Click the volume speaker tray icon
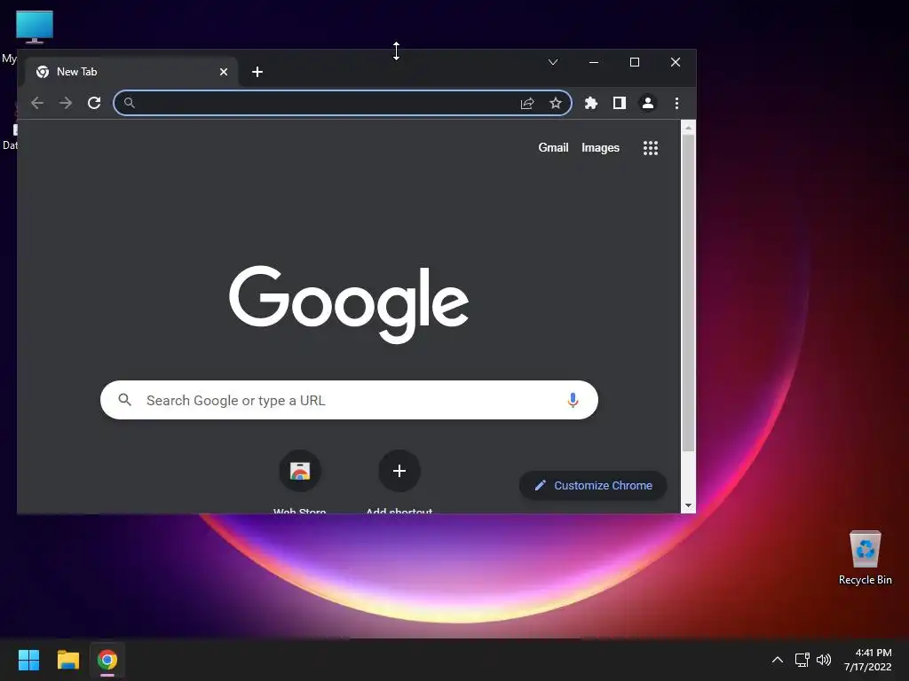Image resolution: width=909 pixels, height=681 pixels. coord(823,660)
